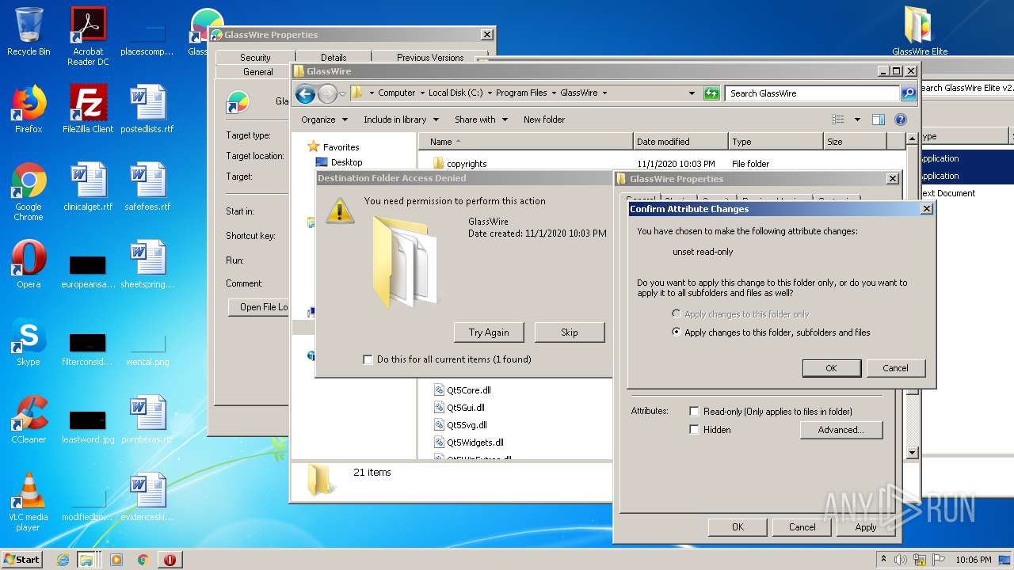Select 'Apply changes to this folder, subfolders and files'
1014x570 pixels.
[676, 332]
